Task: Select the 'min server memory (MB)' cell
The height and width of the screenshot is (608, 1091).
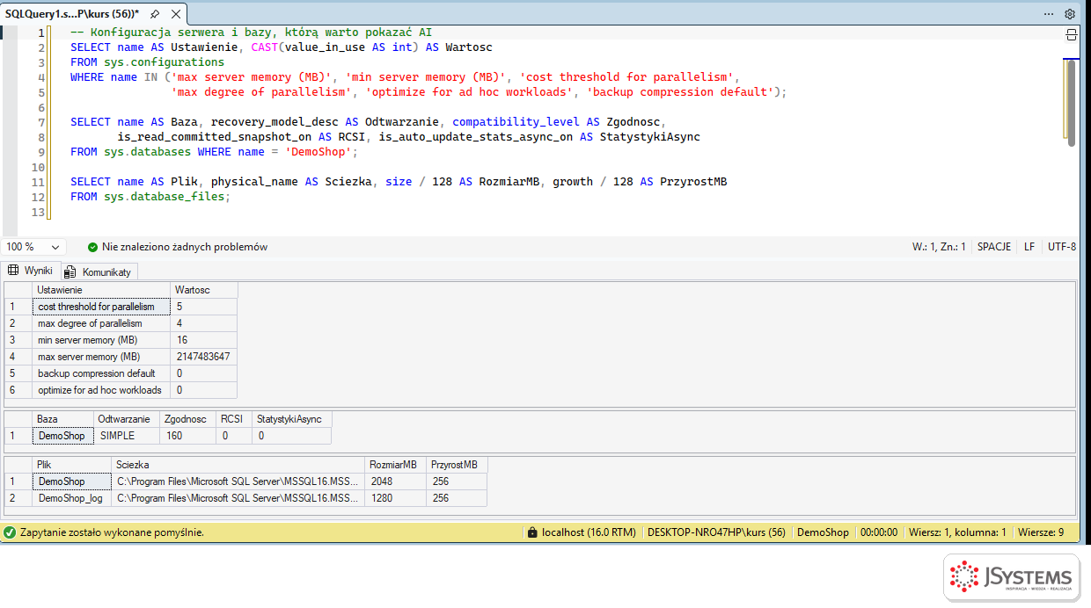Action: (101, 340)
